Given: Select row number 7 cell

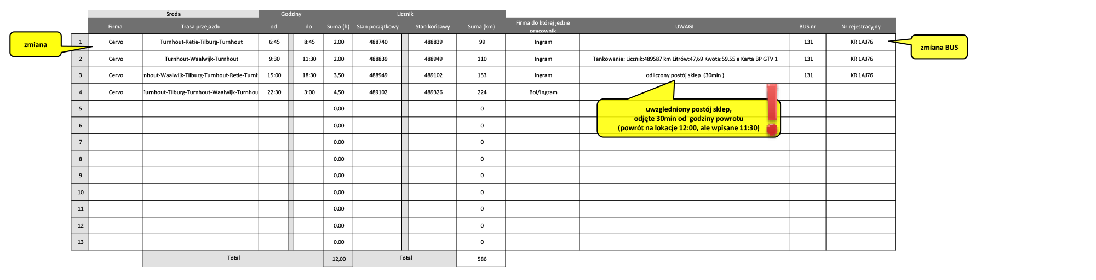Looking at the screenshot, I should (80, 142).
